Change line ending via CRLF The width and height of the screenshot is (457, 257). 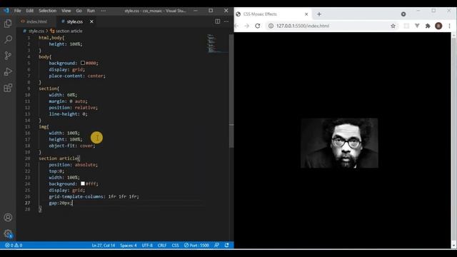coord(162,246)
